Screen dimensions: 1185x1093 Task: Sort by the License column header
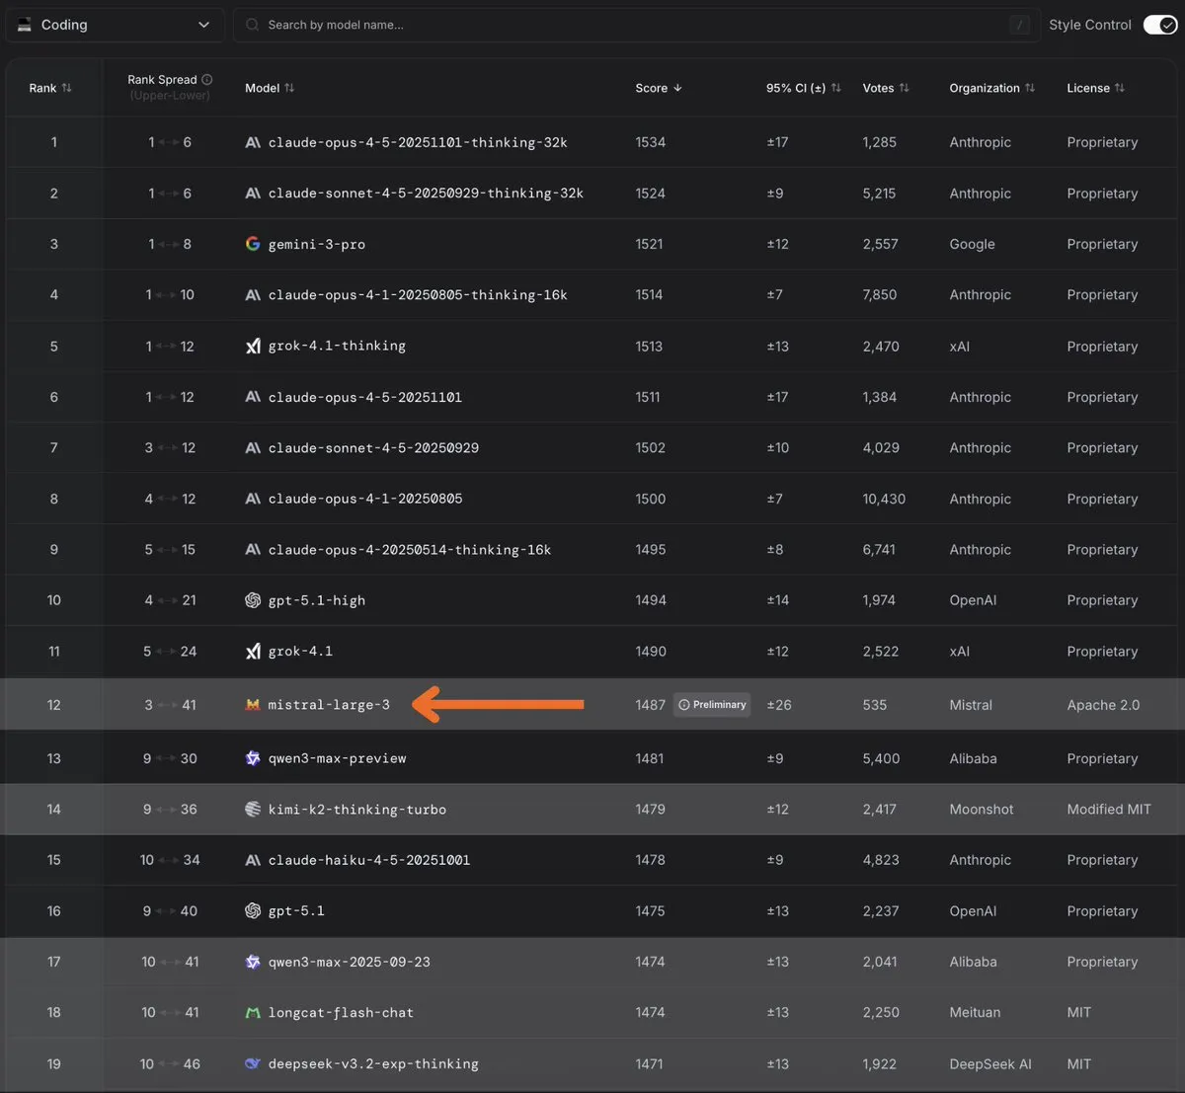point(1095,88)
